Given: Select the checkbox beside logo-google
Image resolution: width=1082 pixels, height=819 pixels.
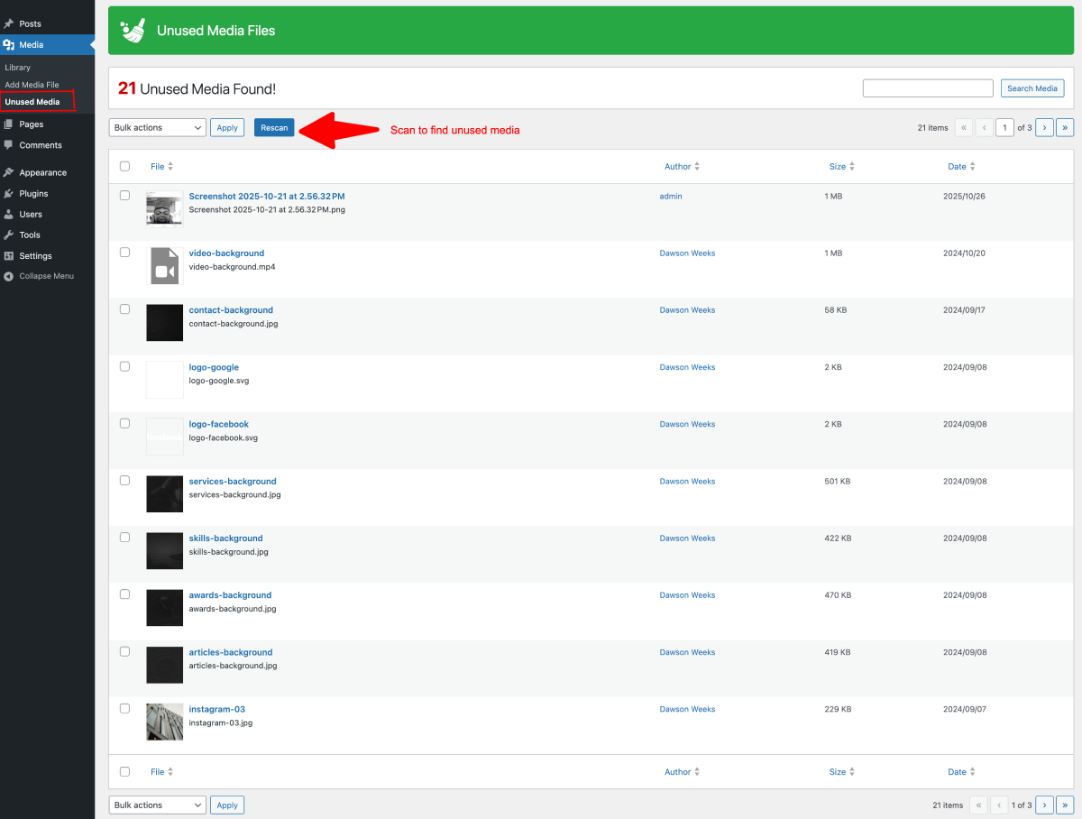Looking at the screenshot, I should (124, 365).
